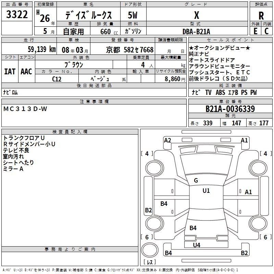The height and width of the screenshot is (274, 274).
Task: Click the U1 roof dent mark
Action: click(206, 191)
